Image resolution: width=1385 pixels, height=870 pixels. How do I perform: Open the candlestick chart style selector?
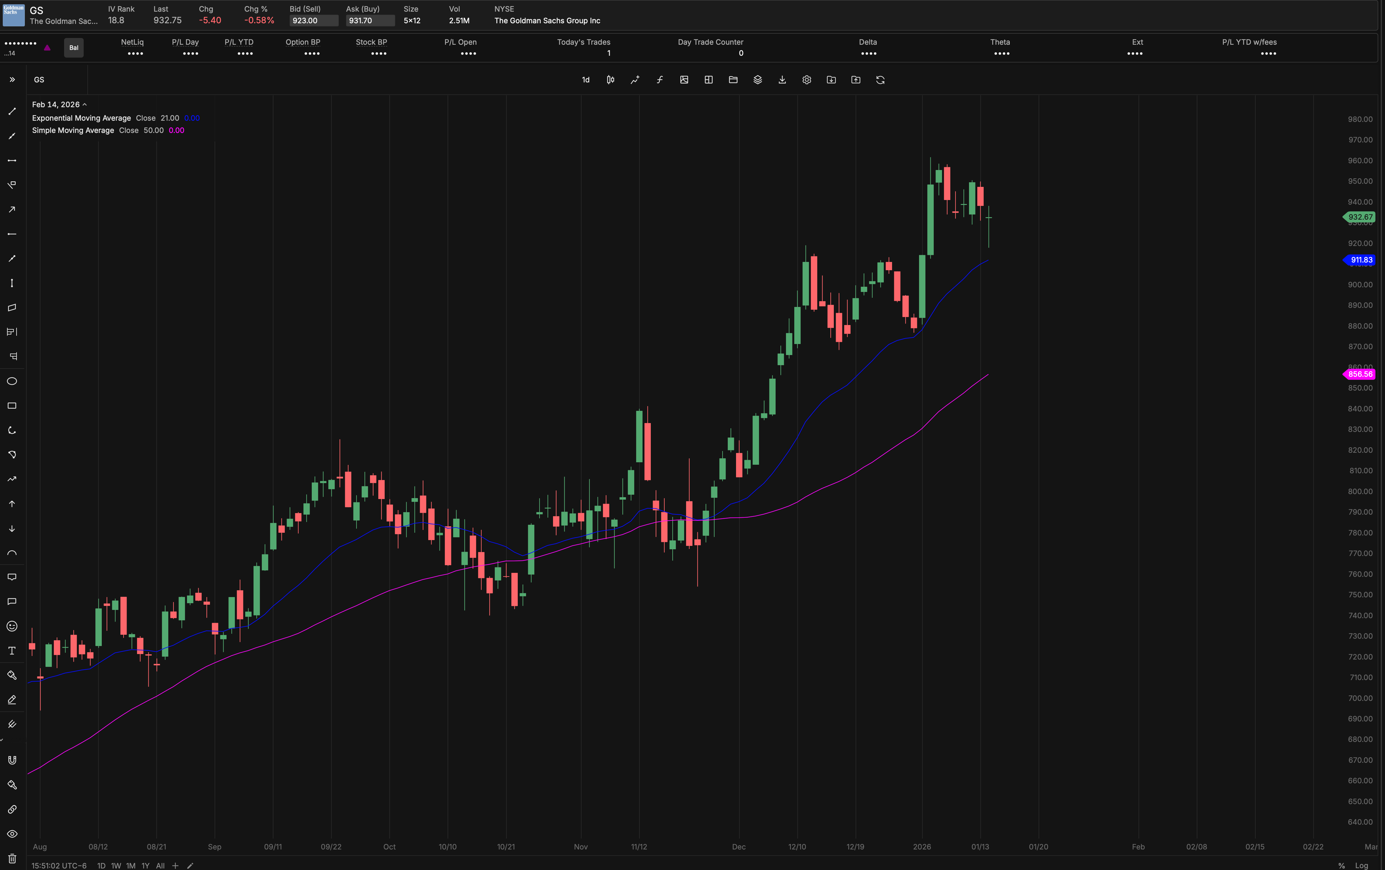(x=610, y=80)
